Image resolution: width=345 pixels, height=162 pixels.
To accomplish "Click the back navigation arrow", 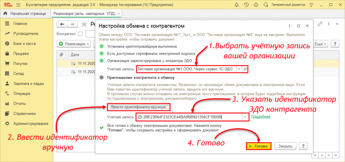I will (62, 24).
